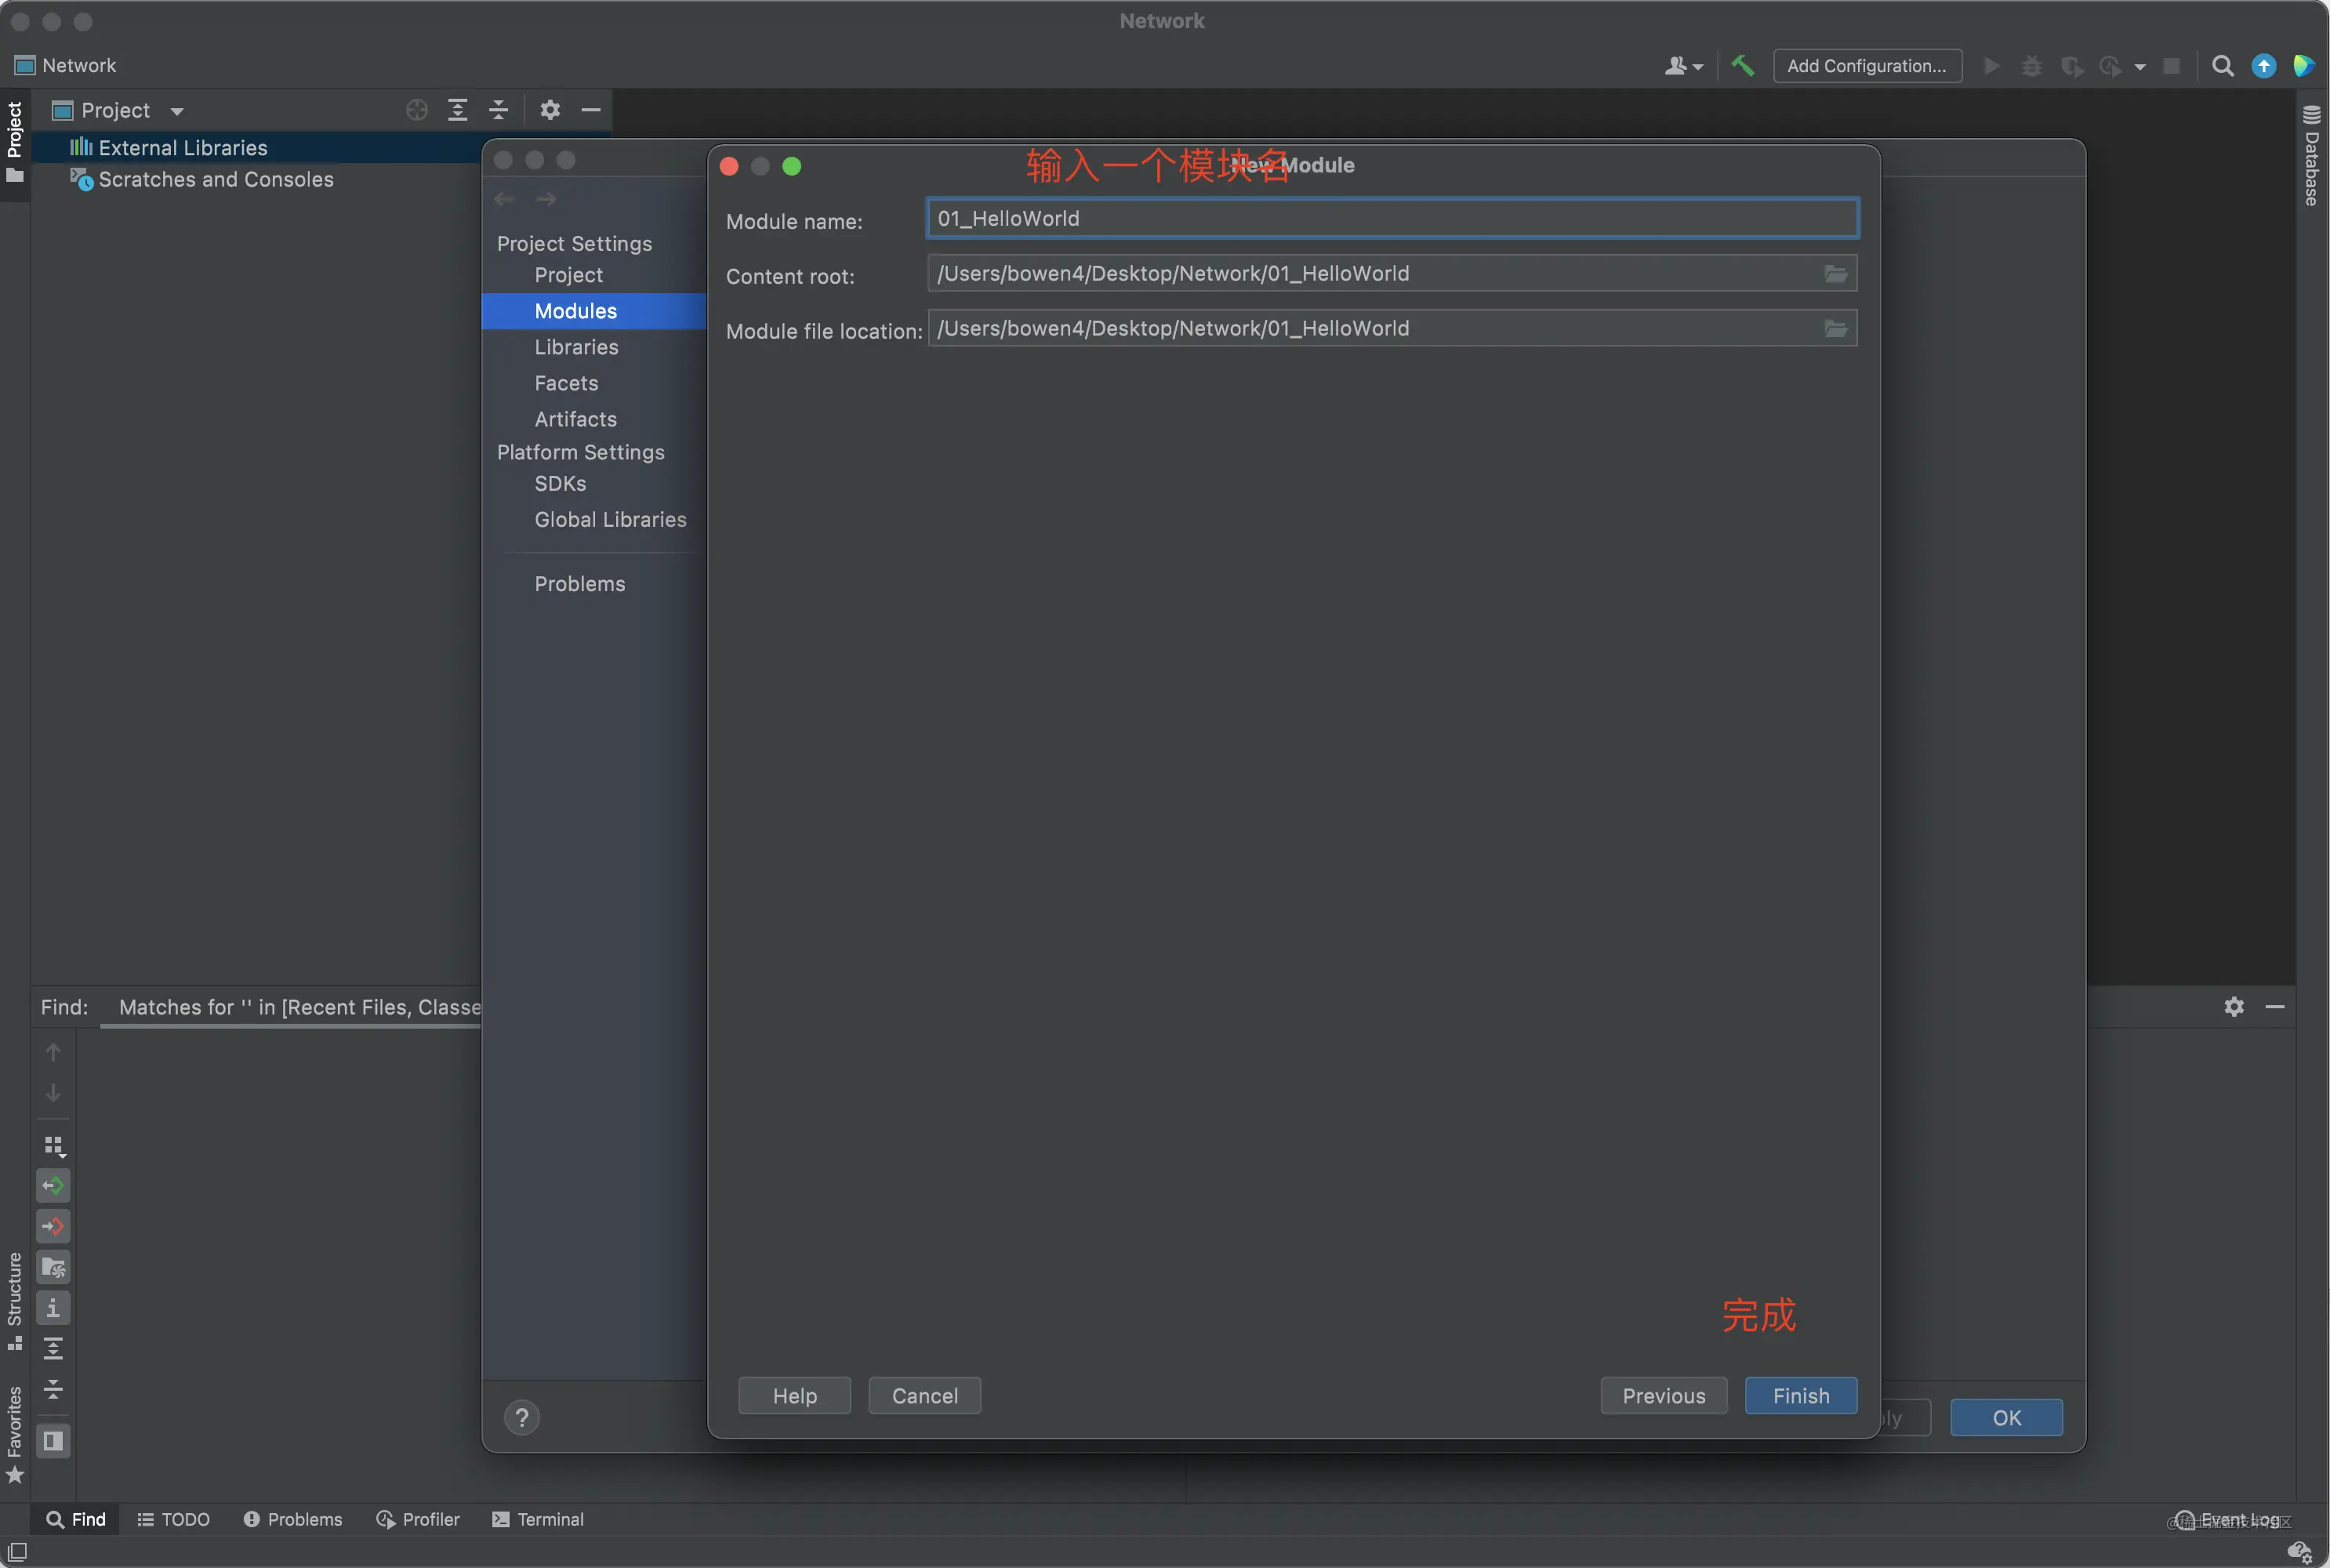Click Collapse All in Project panel
This screenshot has height=1568, width=2330.
pos(498,110)
